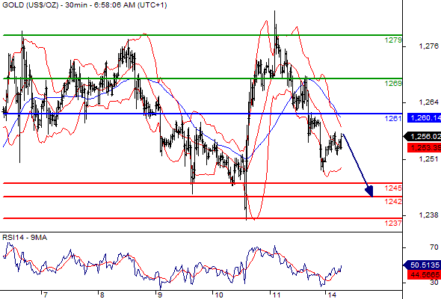Click the red 44.5665 RSI MA tag
The width and height of the screenshot is (441, 299).
(424, 274)
